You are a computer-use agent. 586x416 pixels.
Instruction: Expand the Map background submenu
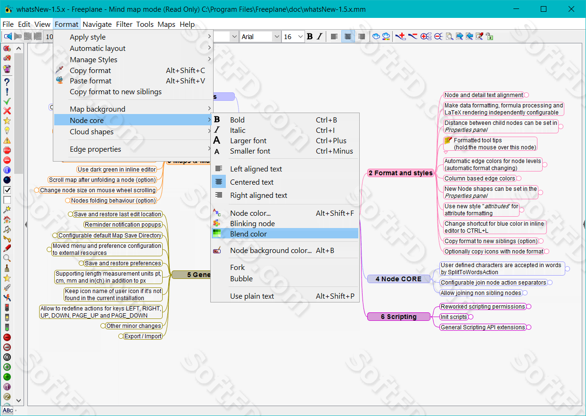tap(133, 109)
